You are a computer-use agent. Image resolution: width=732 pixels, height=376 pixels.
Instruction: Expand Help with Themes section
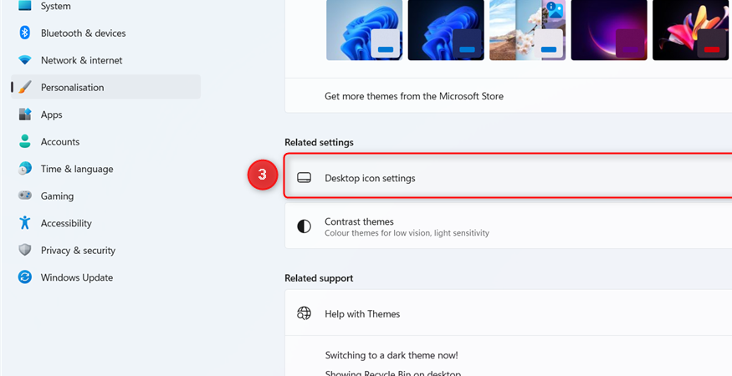point(509,313)
